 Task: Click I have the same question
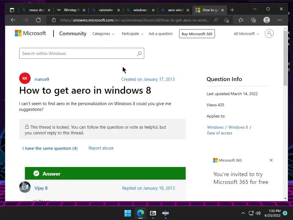click(50, 148)
